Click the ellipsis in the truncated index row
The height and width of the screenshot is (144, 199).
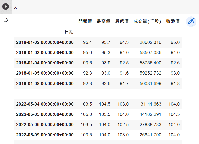click(x=45, y=94)
